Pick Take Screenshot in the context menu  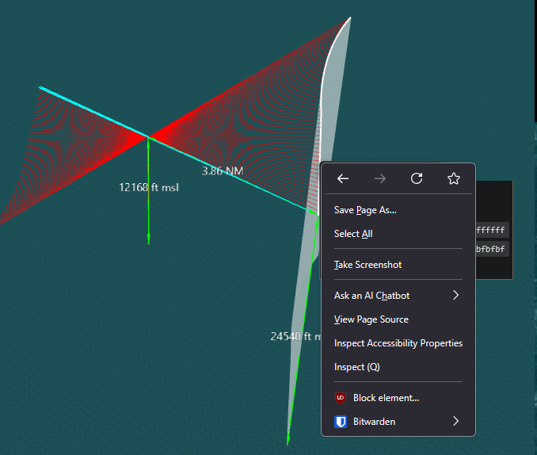[x=368, y=265]
